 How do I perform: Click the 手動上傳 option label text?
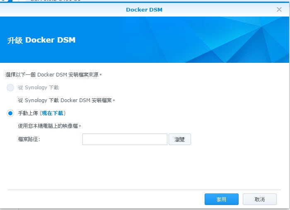click(28, 113)
